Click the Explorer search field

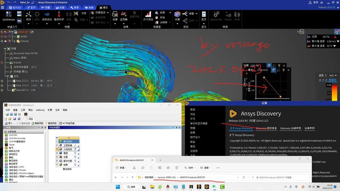[279, 177]
